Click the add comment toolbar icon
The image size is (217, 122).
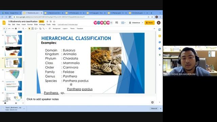(x=50, y=28)
